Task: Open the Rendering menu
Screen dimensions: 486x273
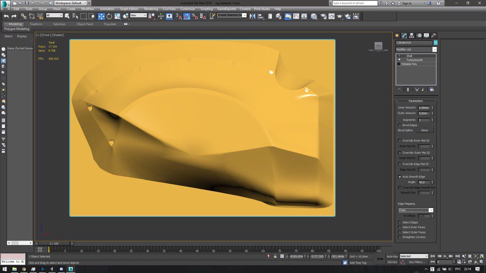Action: tap(151, 9)
